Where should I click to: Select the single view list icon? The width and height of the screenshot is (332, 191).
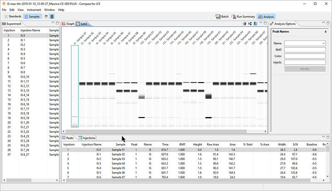(x=46, y=17)
